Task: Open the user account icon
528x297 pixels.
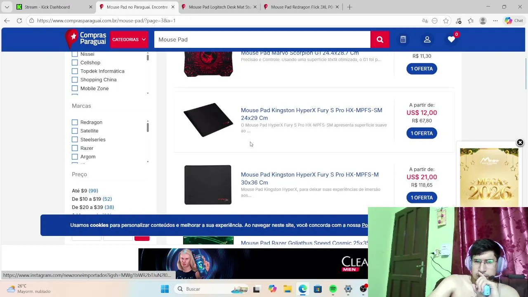Action: 427,40
